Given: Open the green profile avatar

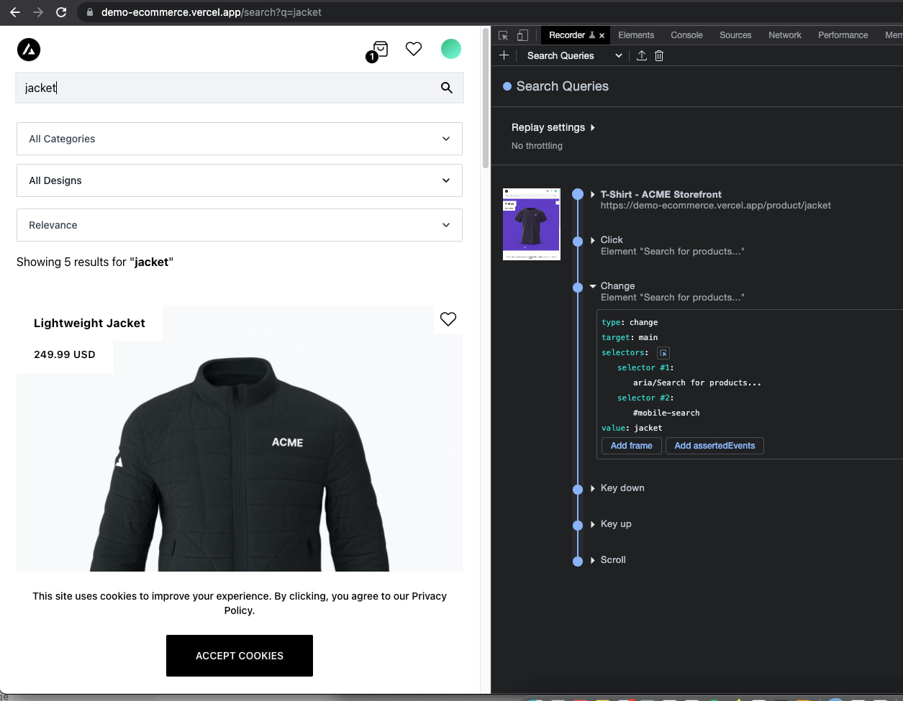Looking at the screenshot, I should pos(451,49).
